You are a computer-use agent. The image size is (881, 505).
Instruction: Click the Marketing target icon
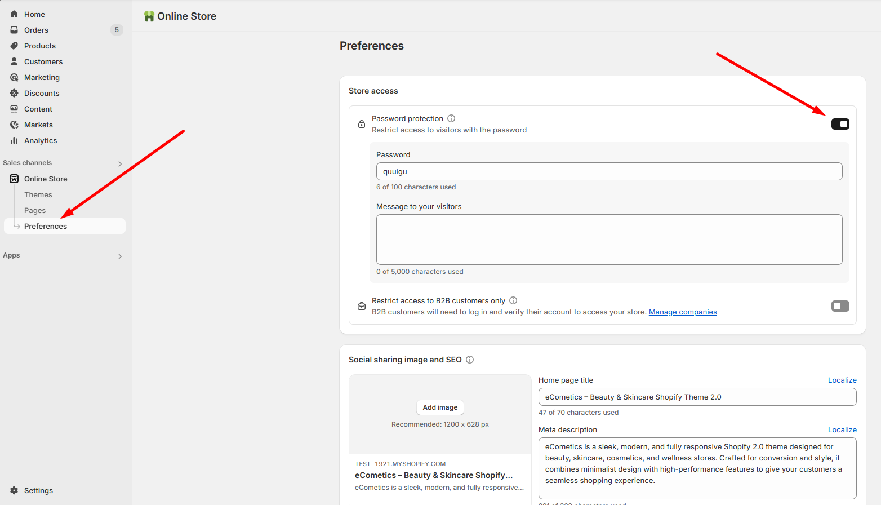pos(14,77)
